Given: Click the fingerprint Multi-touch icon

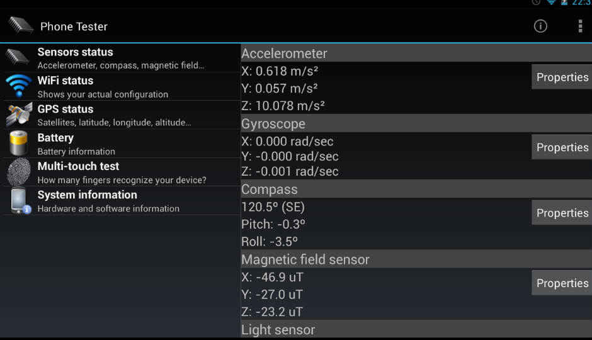Looking at the screenshot, I should click(x=18, y=172).
